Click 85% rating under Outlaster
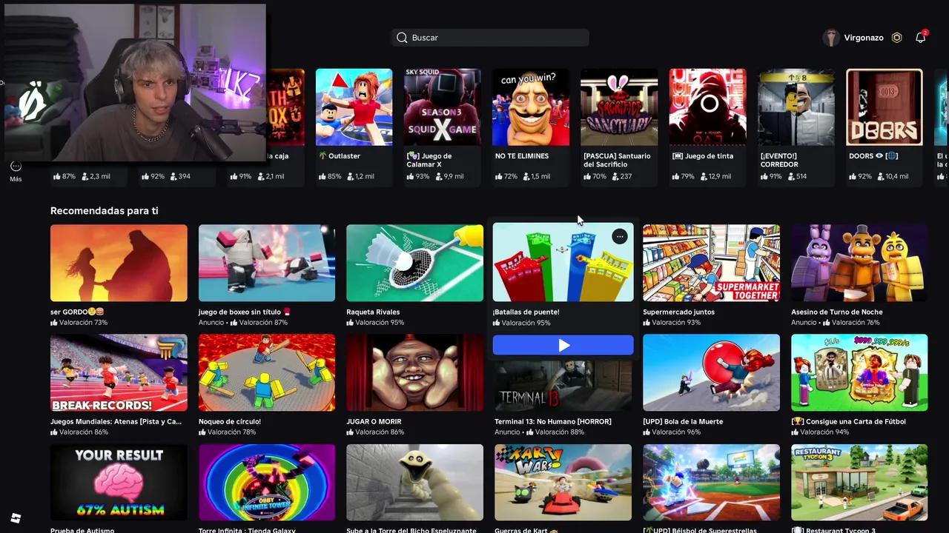This screenshot has height=533, width=949. (x=330, y=177)
